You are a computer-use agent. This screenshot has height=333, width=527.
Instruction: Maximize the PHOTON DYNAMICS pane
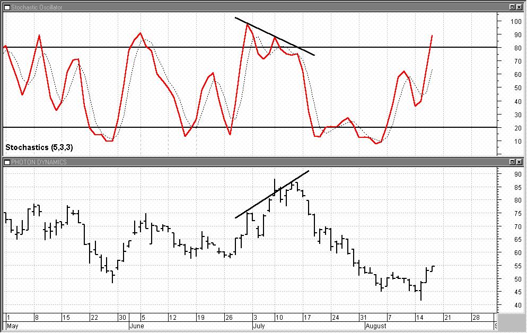[x=512, y=162]
